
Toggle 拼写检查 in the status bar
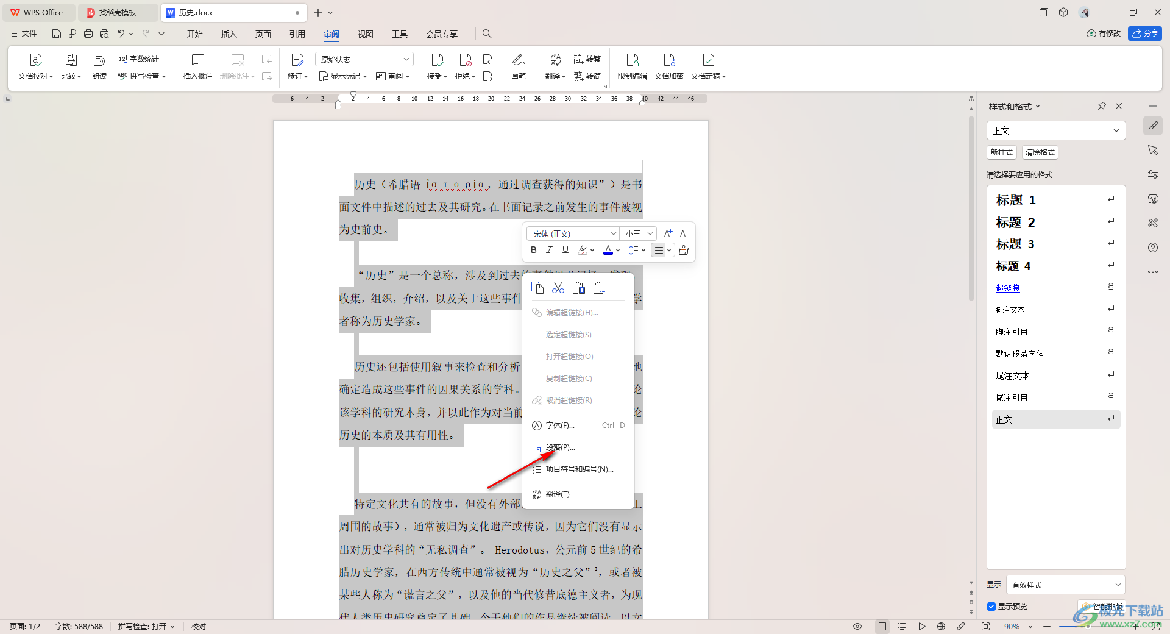point(146,627)
